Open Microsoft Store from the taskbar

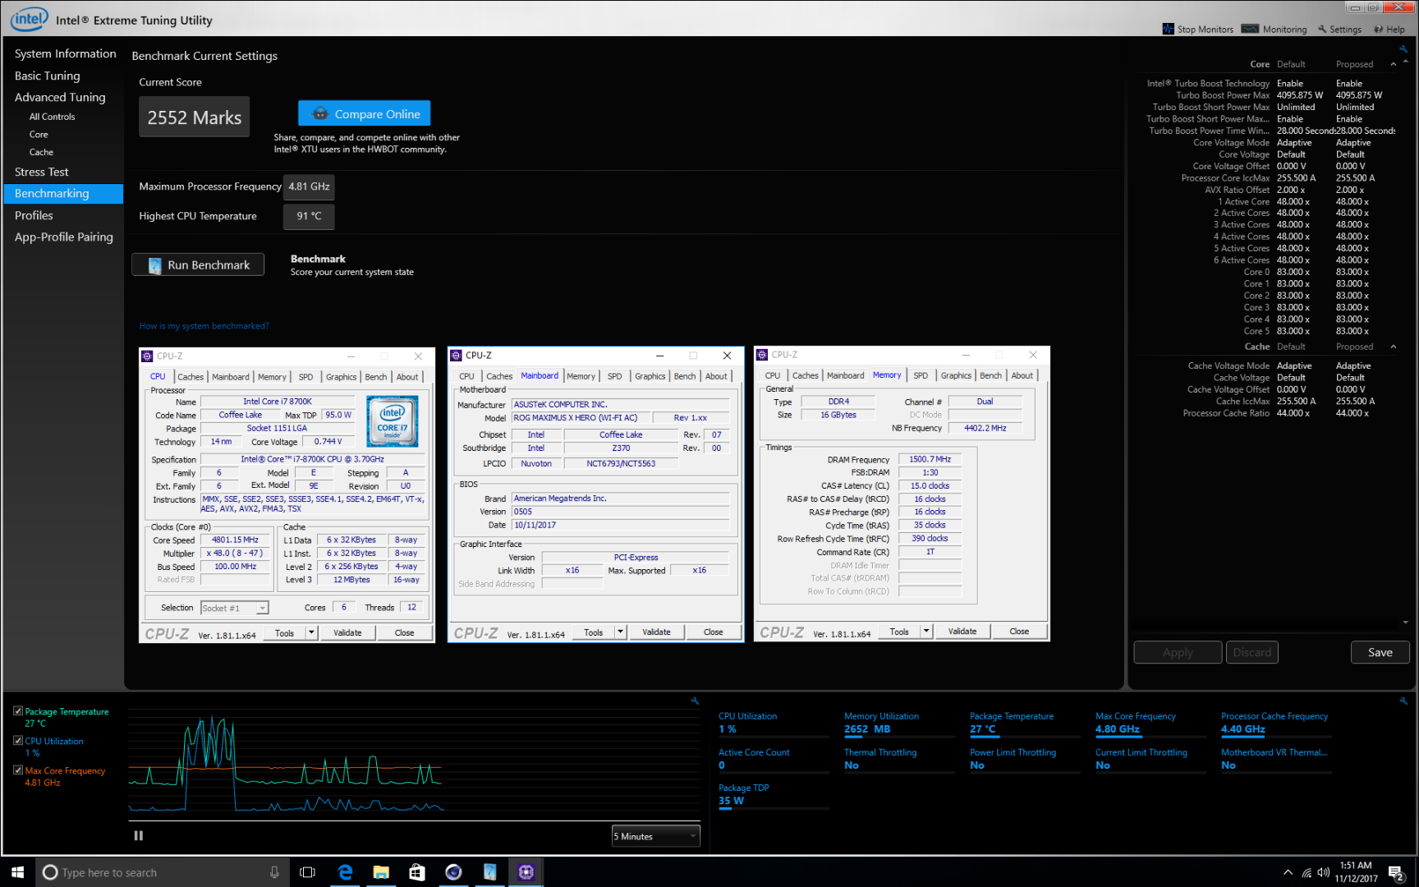click(417, 872)
